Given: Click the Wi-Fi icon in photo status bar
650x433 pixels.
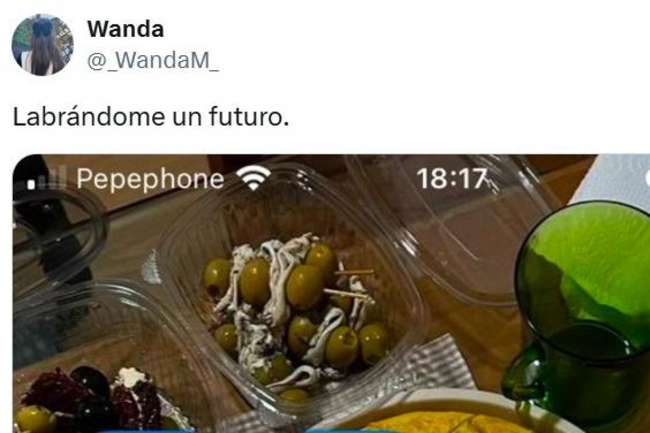Looking at the screenshot, I should 255,178.
